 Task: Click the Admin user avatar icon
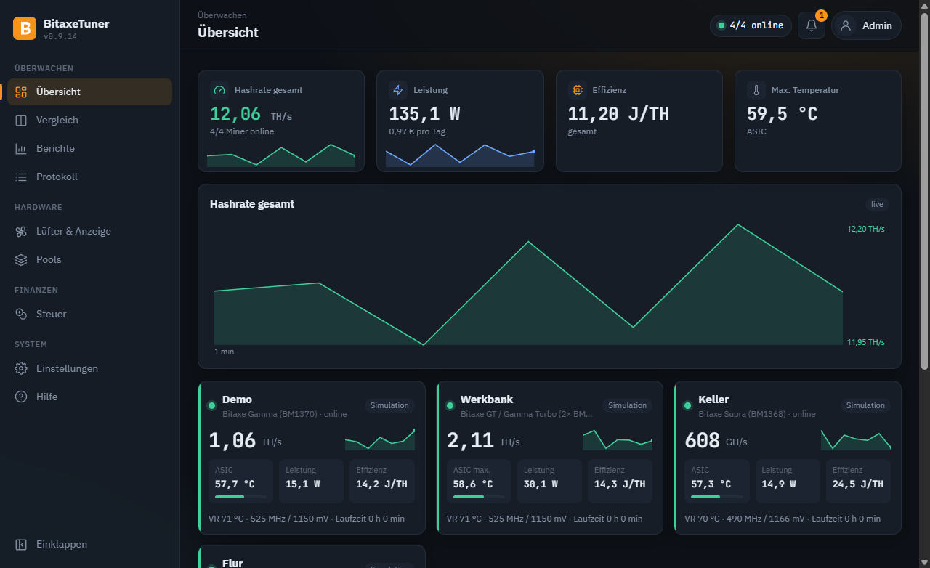(x=845, y=25)
